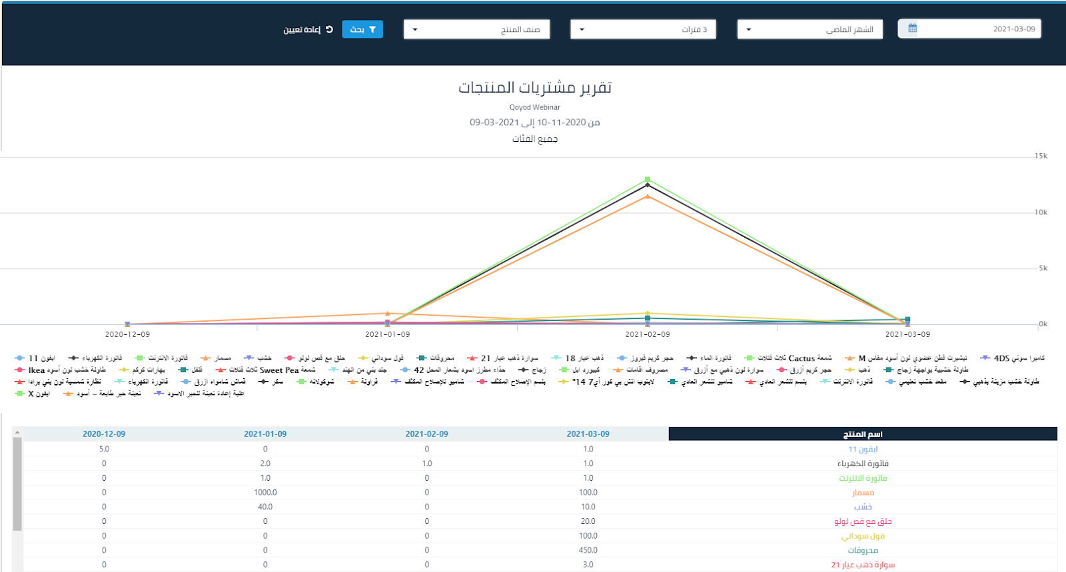Toggle the كيبورد ابل legend icon

tap(564, 370)
